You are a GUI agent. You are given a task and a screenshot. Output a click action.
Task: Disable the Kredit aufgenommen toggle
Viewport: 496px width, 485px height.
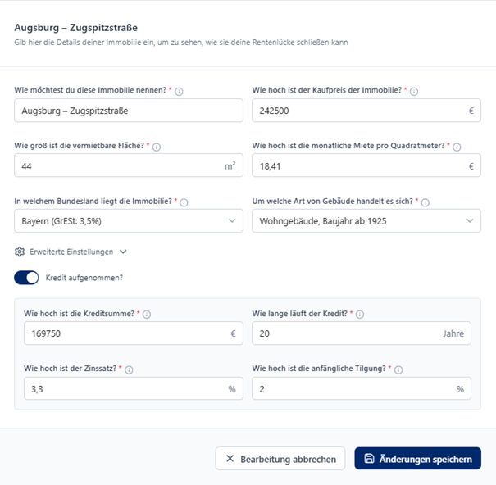click(x=26, y=278)
